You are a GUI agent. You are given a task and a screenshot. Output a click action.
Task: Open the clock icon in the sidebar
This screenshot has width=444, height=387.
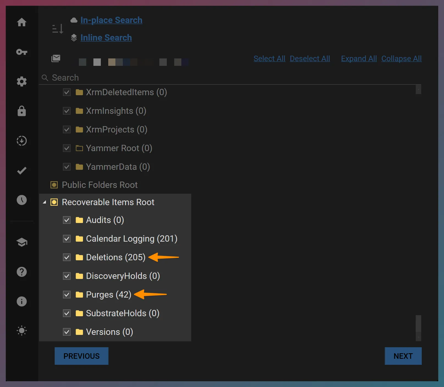point(22,200)
